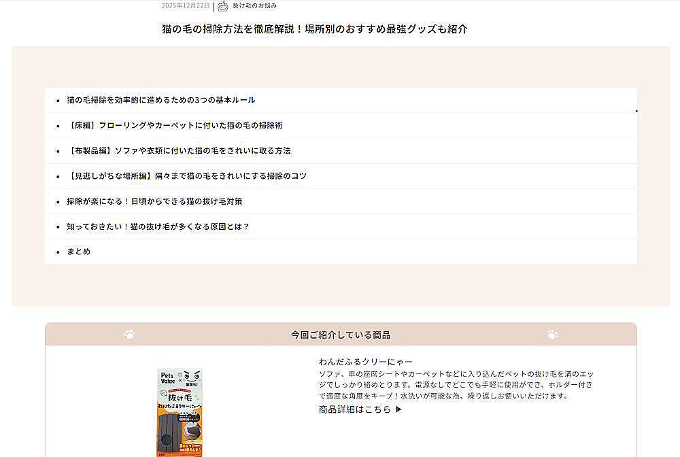The width and height of the screenshot is (680, 457).
Task: Open 知っておきたい！猫の抜け毛が多くなる原因とは？
Action: 158,226
